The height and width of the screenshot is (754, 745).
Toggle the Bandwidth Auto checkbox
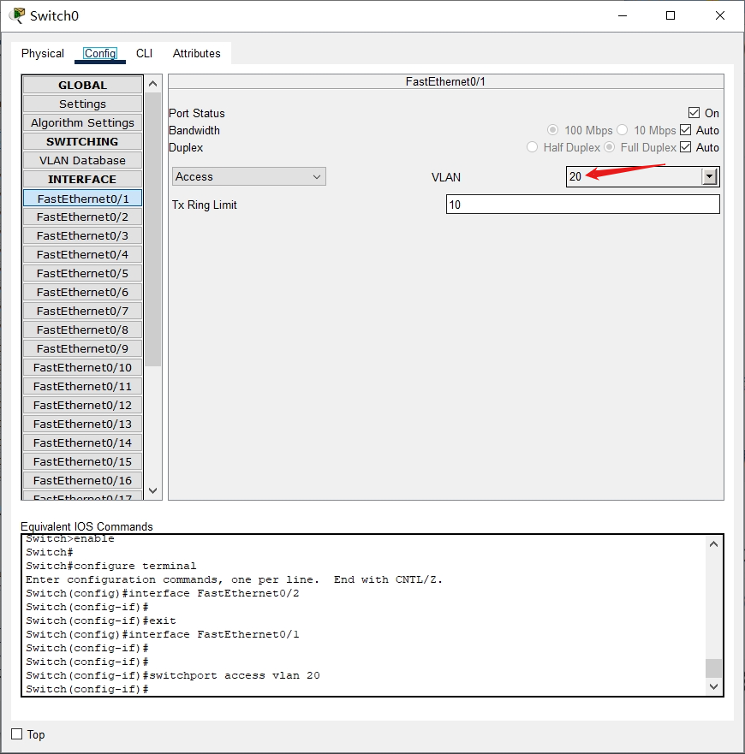coord(685,130)
